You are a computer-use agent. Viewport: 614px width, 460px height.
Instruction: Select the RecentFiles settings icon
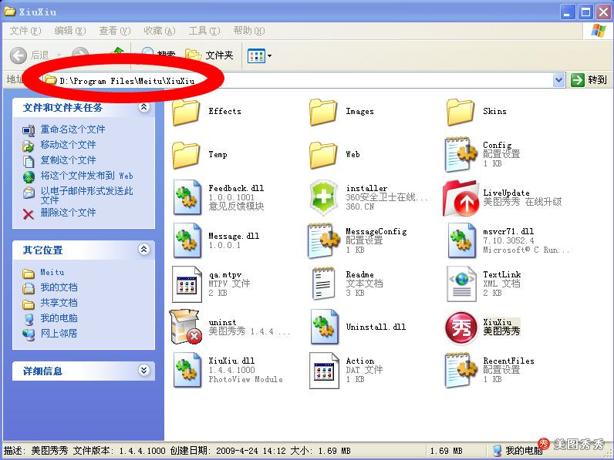tap(461, 370)
